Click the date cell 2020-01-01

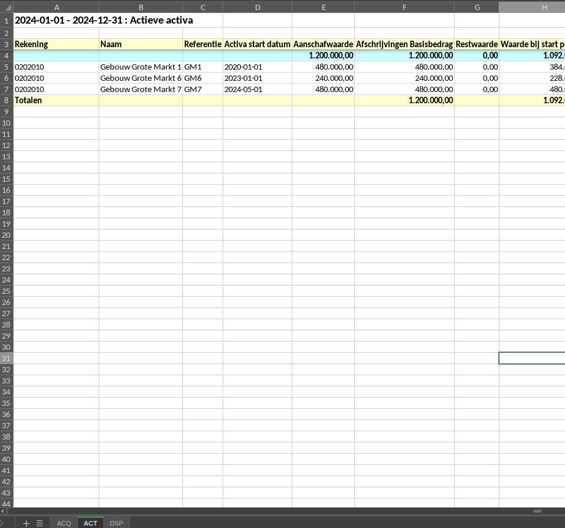pyautogui.click(x=257, y=67)
